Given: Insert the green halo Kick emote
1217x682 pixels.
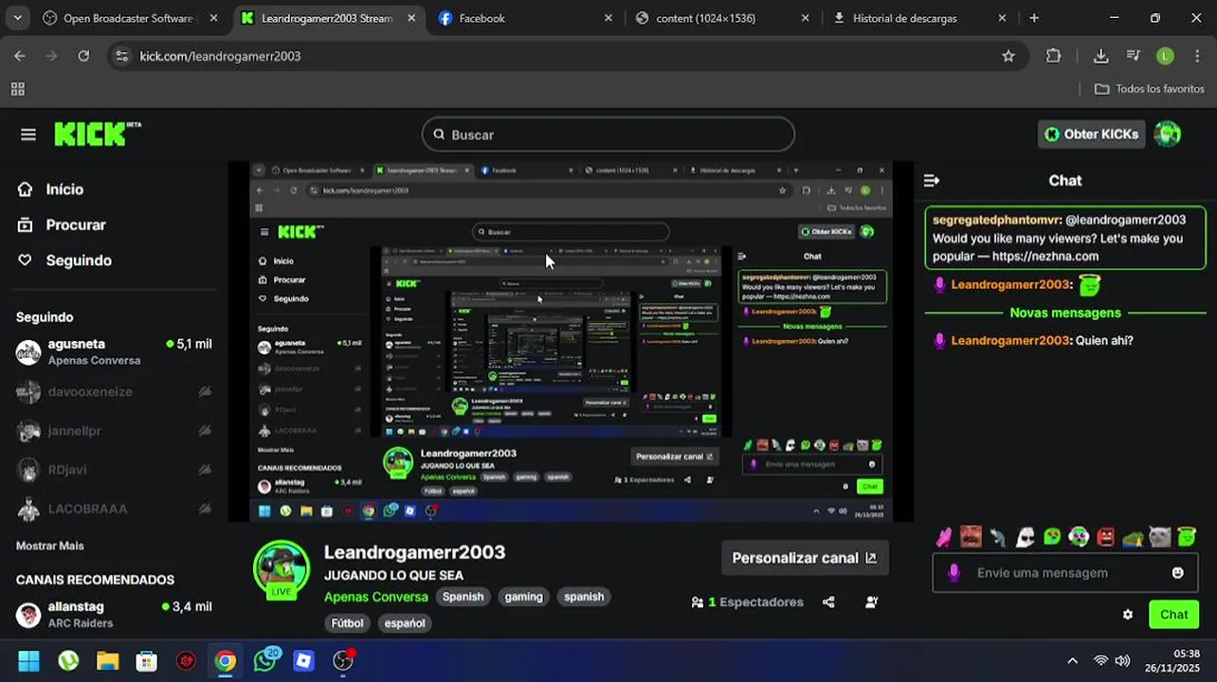Looking at the screenshot, I should tap(1187, 537).
